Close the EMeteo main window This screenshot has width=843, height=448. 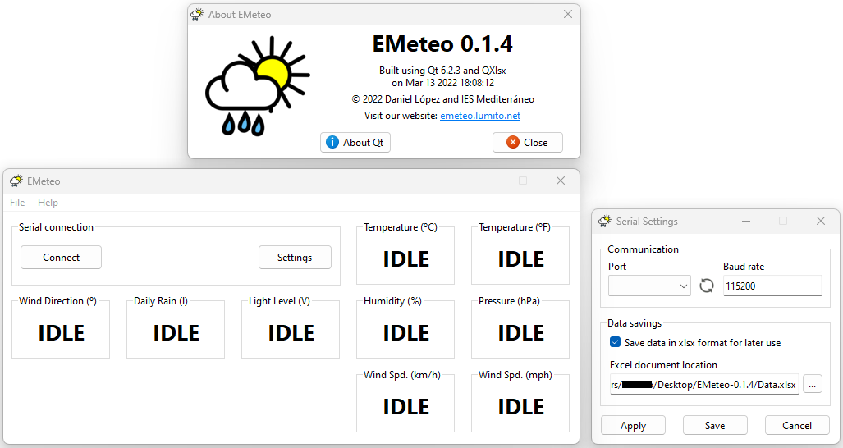[560, 181]
